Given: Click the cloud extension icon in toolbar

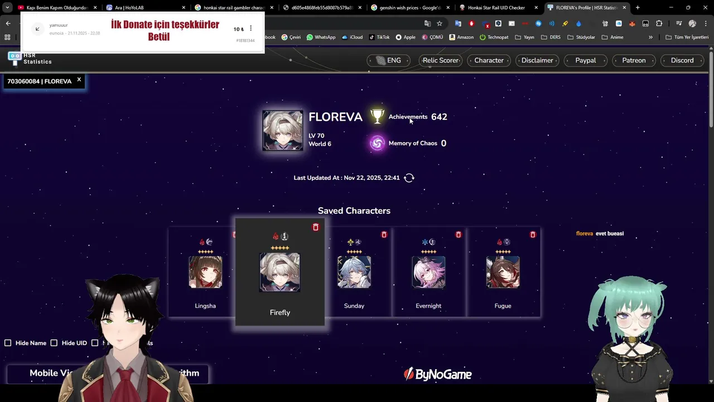Looking at the screenshot, I should tap(619, 23).
